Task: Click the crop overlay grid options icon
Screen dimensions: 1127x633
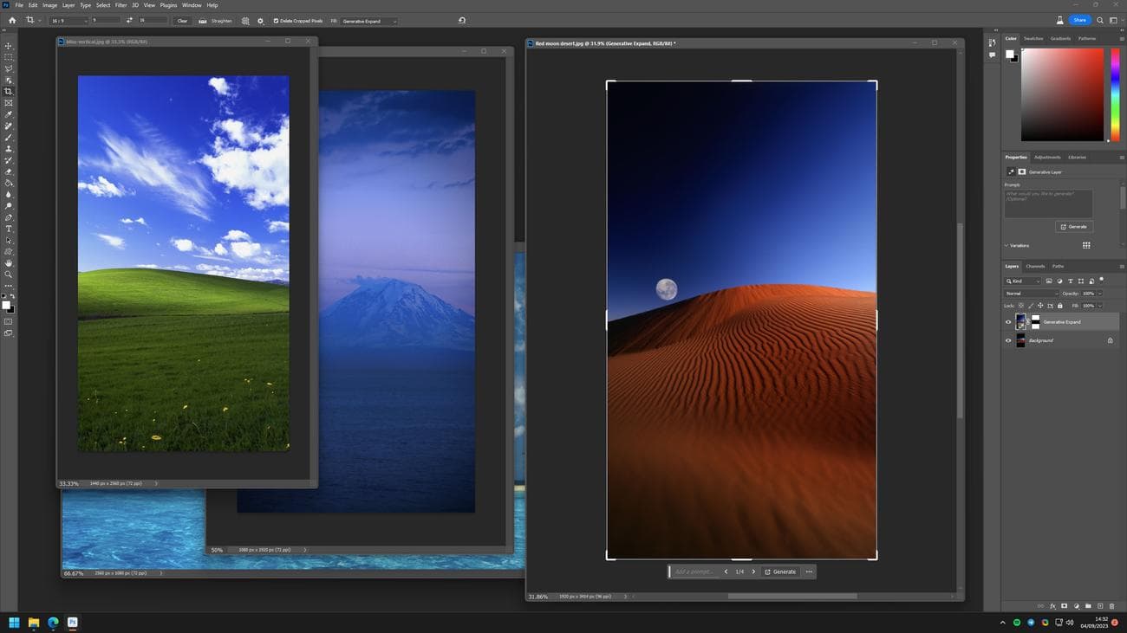Action: 245,21
